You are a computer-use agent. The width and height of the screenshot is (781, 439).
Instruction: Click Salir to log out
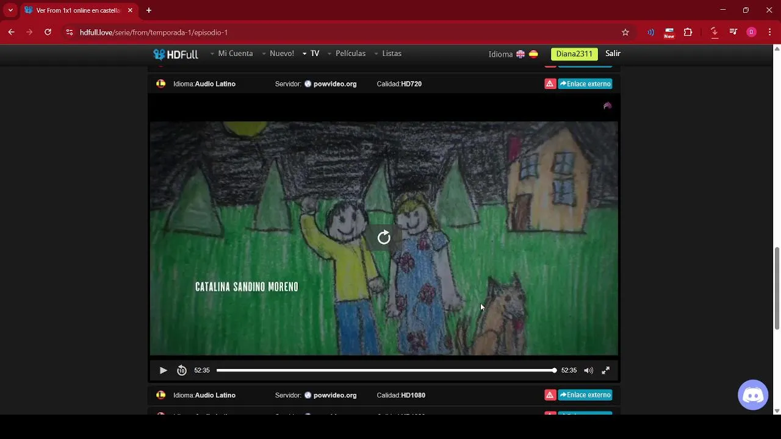click(613, 54)
